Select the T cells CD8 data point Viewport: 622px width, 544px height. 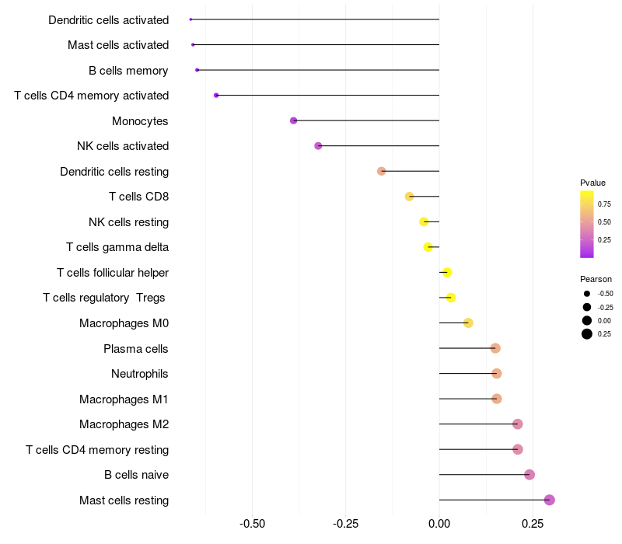point(410,197)
